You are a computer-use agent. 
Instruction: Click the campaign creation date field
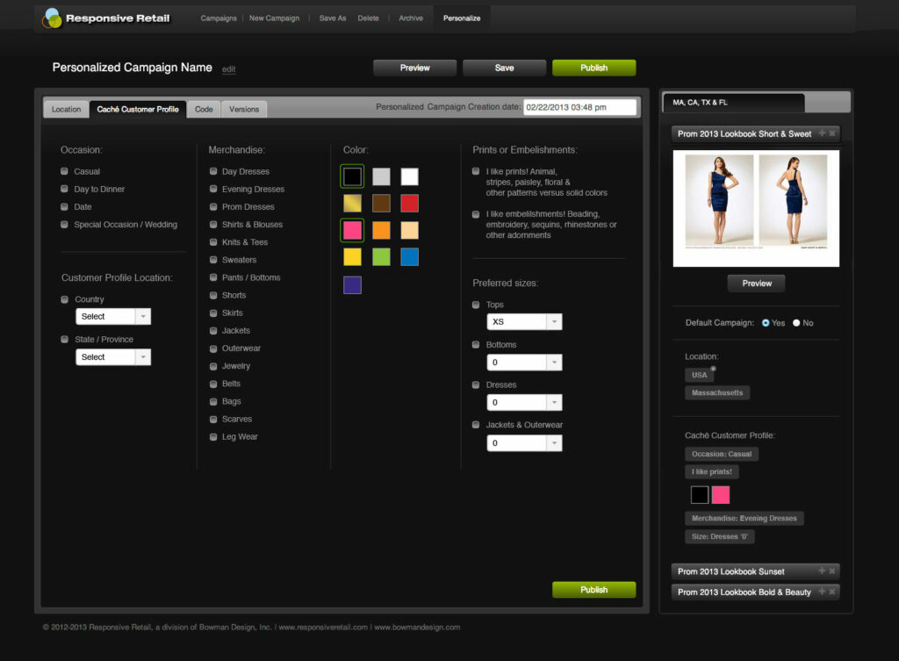click(x=579, y=107)
